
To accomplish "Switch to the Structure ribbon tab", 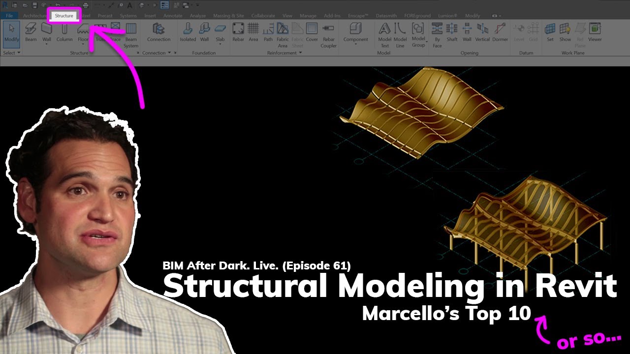I will tap(64, 16).
